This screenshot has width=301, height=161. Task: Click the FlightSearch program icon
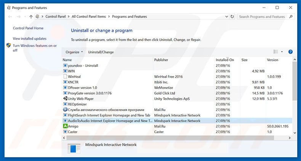click(x=65, y=115)
